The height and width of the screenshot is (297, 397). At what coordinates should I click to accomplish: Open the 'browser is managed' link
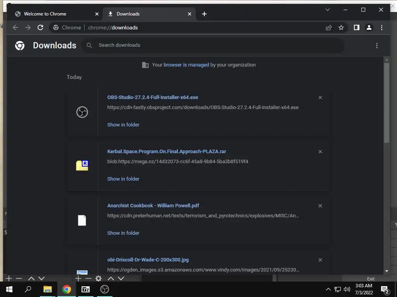(186, 65)
